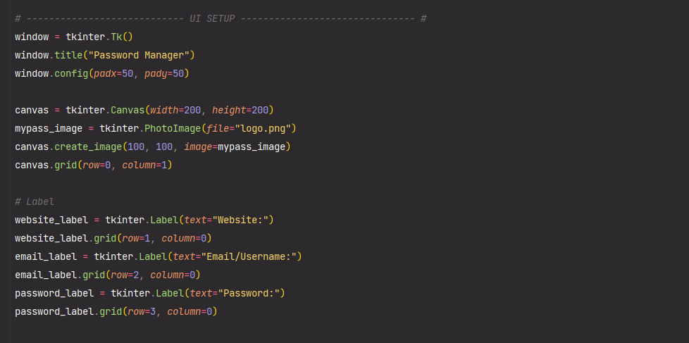Click "password_label" in the assignment line
Image resolution: width=689 pixels, height=343 pixels.
[x=54, y=294]
